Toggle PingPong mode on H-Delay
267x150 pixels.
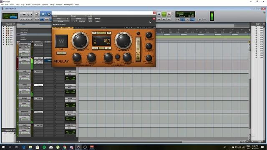(x=102, y=33)
